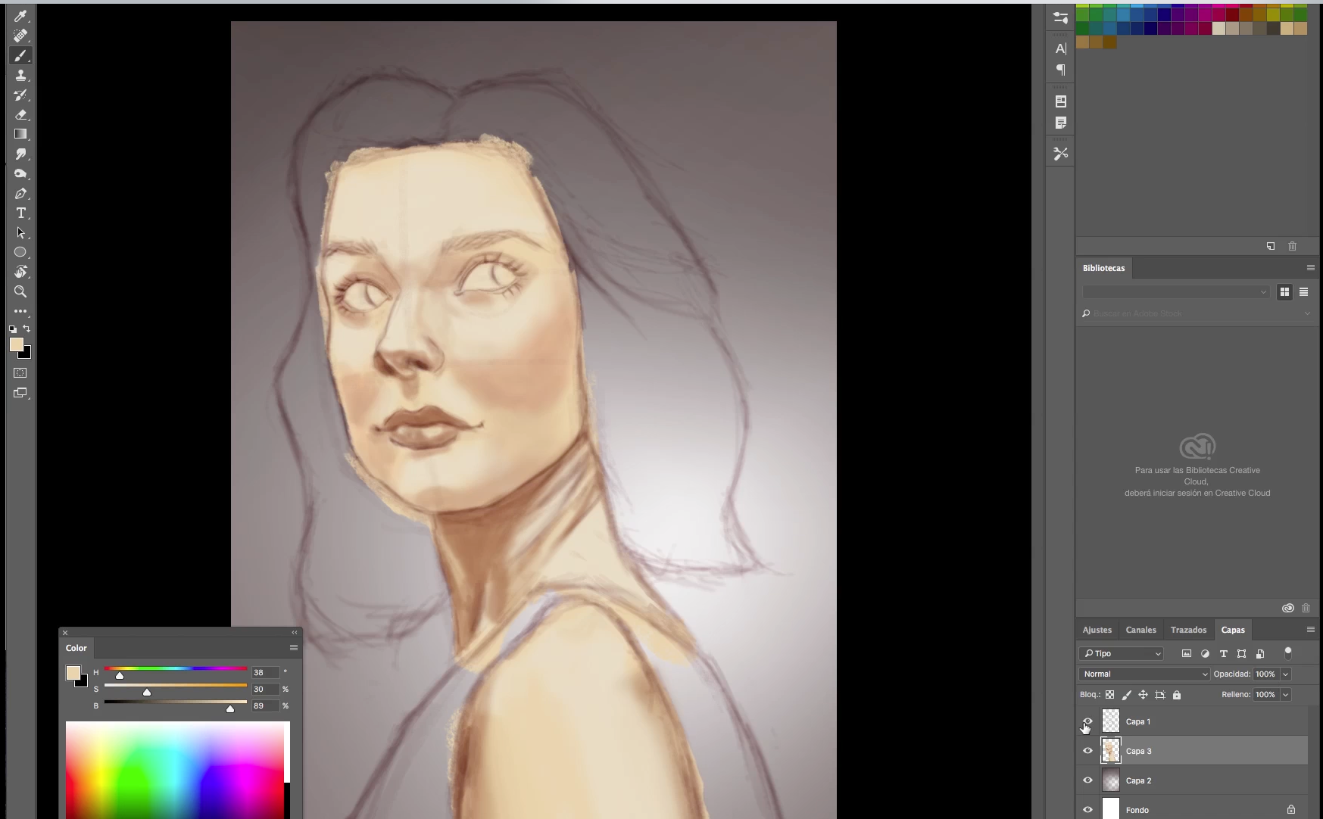This screenshot has height=819, width=1323.
Task: Open the Character panel icon
Action: click(x=1060, y=48)
